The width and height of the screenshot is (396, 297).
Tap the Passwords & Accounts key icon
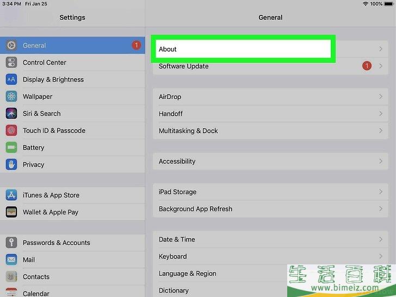click(11, 243)
